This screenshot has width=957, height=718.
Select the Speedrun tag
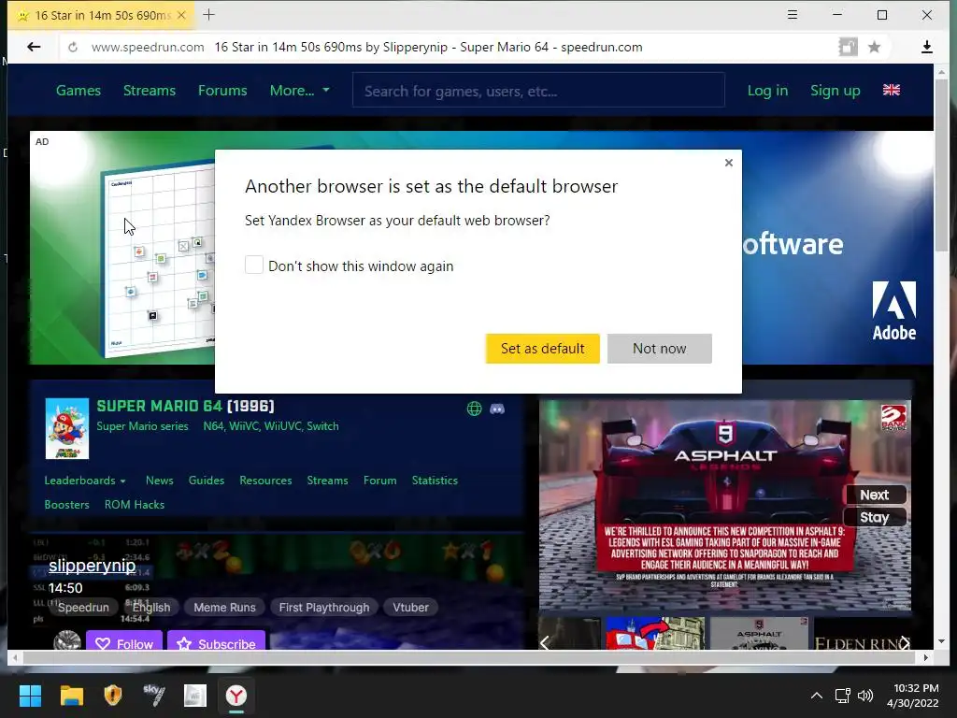pos(83,608)
